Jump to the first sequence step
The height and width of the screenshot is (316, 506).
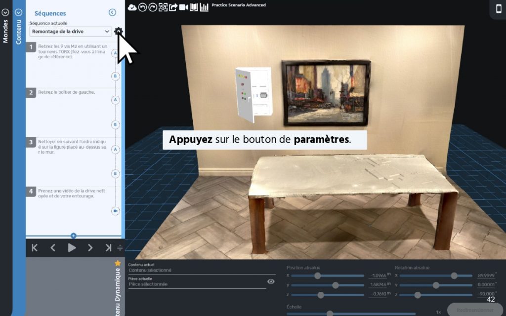(35, 248)
